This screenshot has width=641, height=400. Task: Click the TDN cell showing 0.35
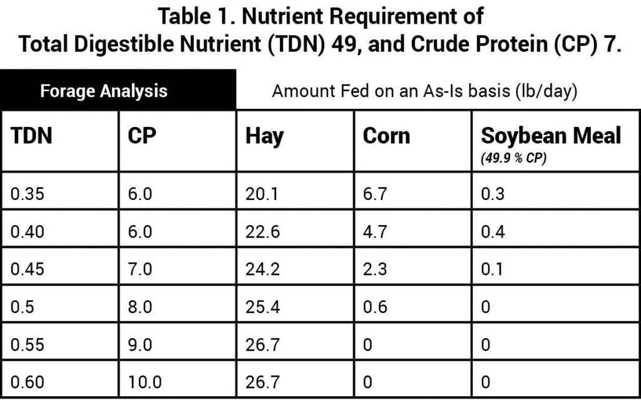click(25, 194)
